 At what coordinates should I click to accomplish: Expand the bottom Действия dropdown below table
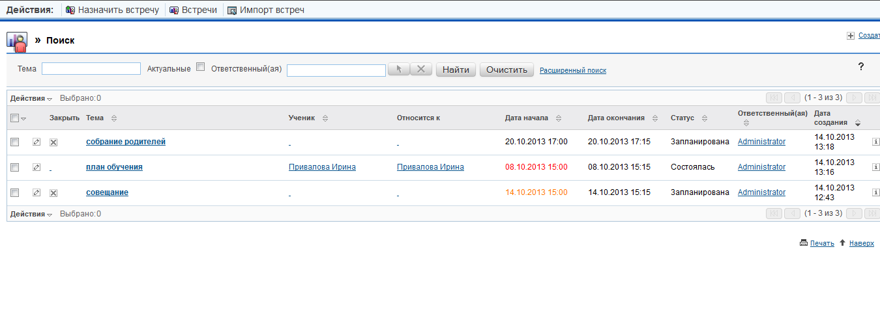coord(31,214)
